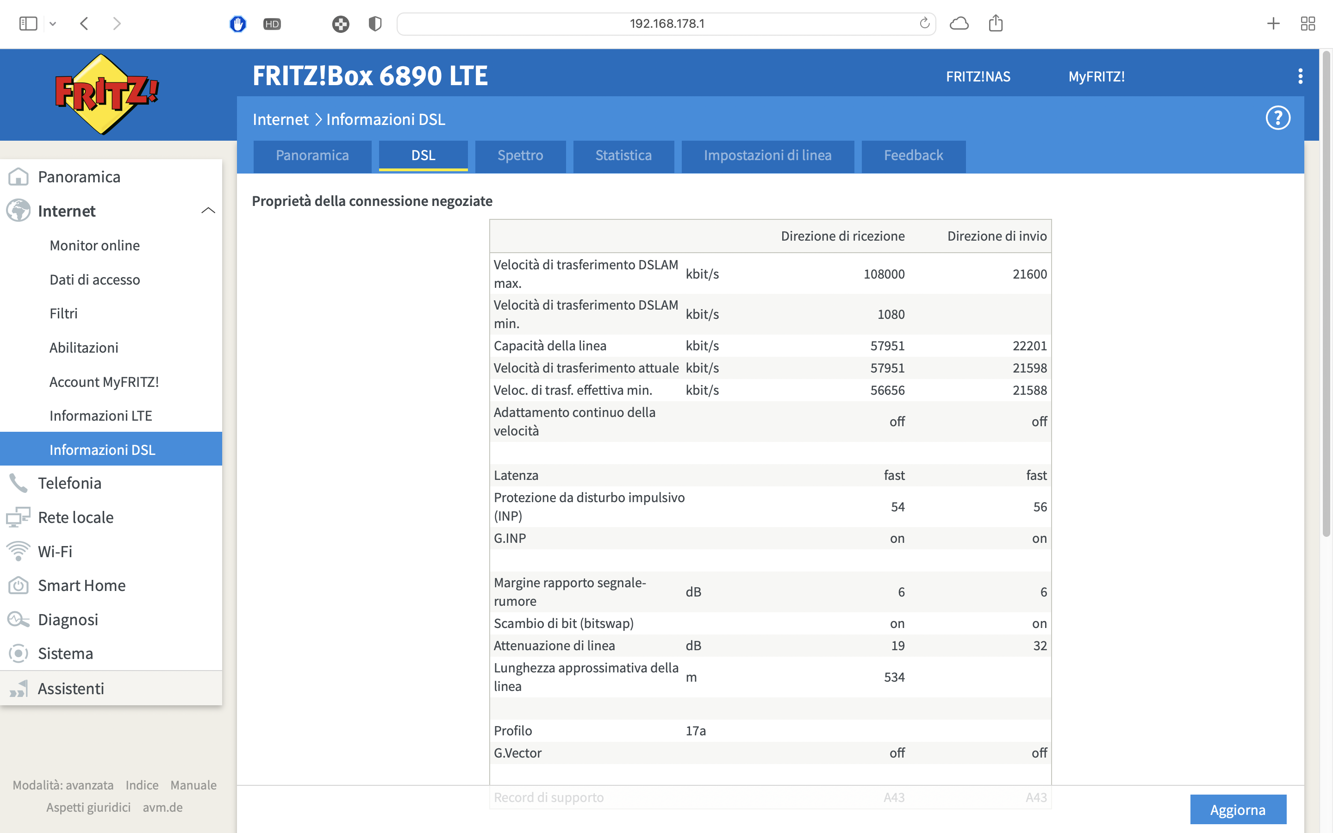Open Smart Home sidebar entry
Image resolution: width=1333 pixels, height=833 pixels.
(81, 585)
